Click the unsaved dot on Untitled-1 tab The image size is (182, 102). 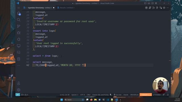tap(54, 8)
